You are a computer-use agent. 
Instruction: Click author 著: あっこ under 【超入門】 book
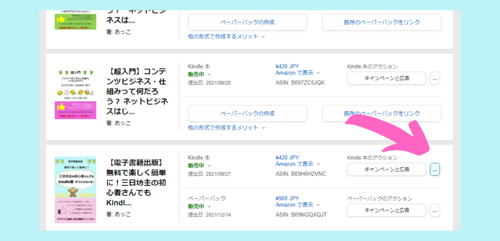point(119,123)
